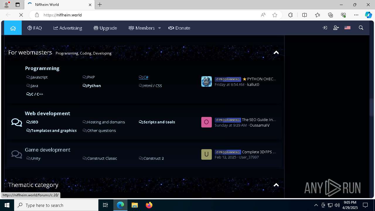Open File Explorer from taskbar
This screenshot has width=375, height=211.
[x=135, y=205]
